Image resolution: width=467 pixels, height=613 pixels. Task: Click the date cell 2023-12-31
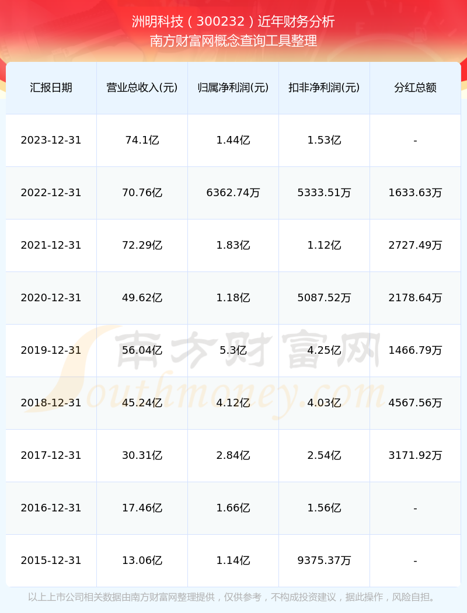pos(51,140)
